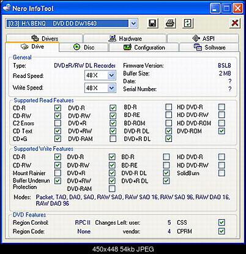
Task: Toggle BD-RE write checkbox
Action: (x=166, y=165)
